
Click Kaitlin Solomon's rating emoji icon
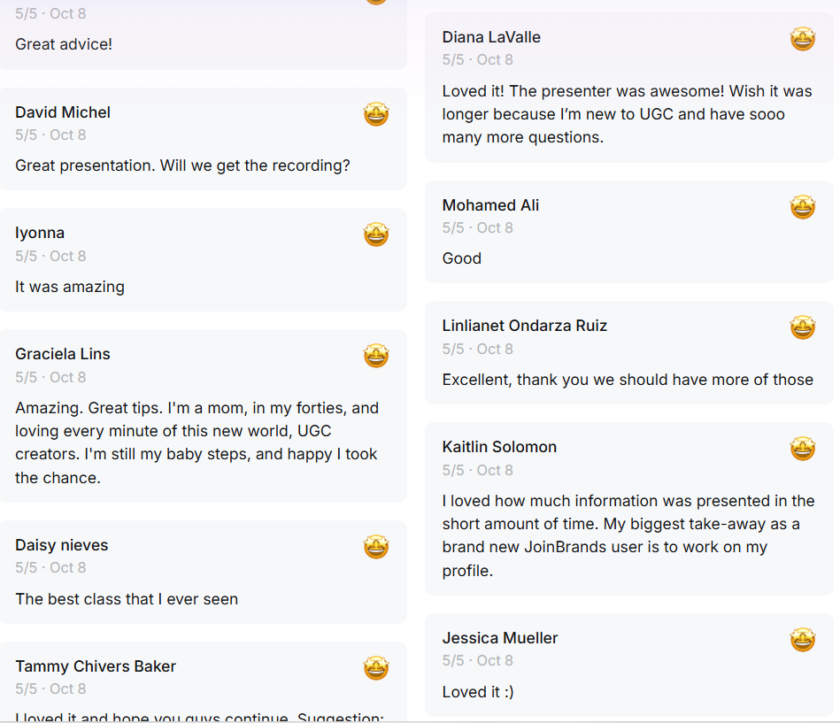(803, 449)
